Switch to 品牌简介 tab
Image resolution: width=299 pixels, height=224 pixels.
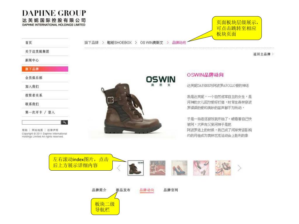coord(99,190)
